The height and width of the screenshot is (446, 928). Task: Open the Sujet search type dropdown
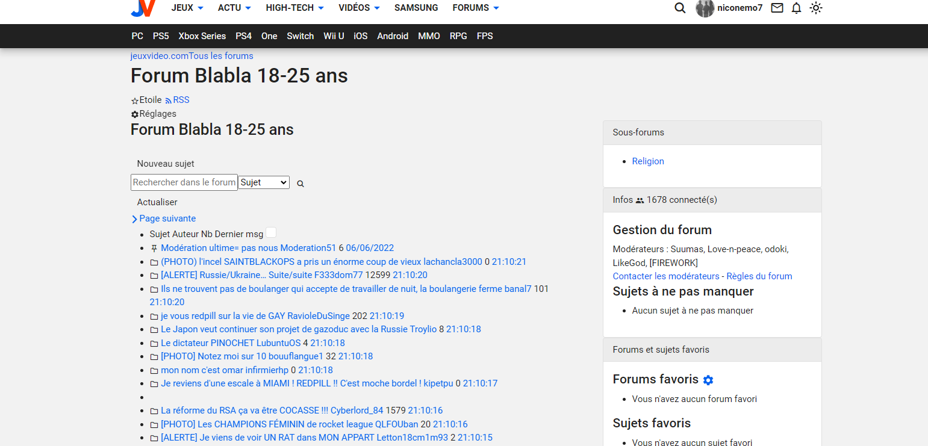(x=264, y=182)
